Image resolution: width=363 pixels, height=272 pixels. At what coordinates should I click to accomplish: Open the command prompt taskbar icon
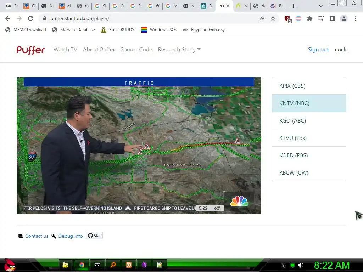click(x=97, y=265)
